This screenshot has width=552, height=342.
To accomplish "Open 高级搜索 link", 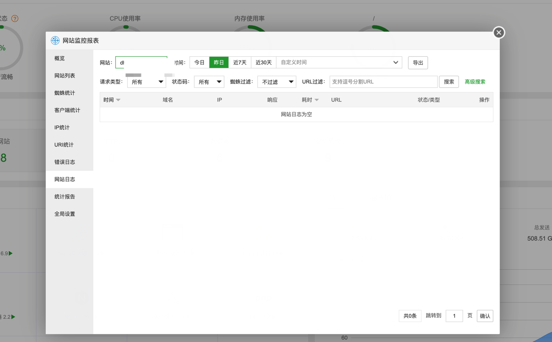I will (475, 82).
